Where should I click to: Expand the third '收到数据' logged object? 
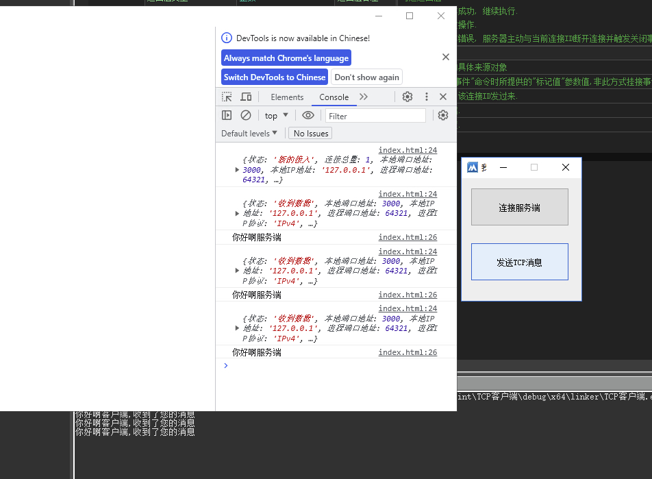click(x=237, y=328)
